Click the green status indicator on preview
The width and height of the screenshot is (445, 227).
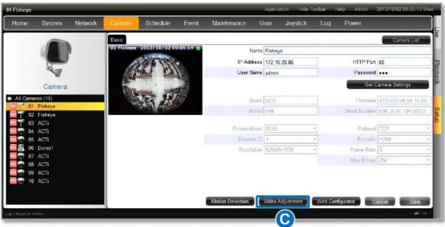coord(198,48)
